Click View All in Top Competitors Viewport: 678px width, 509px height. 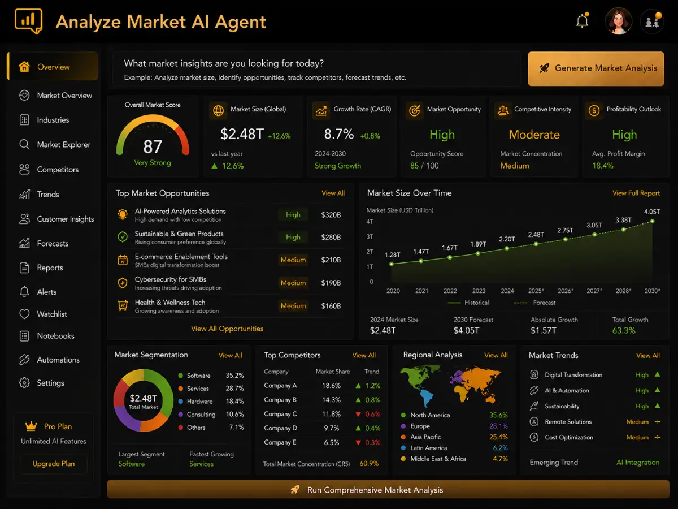[x=364, y=356]
